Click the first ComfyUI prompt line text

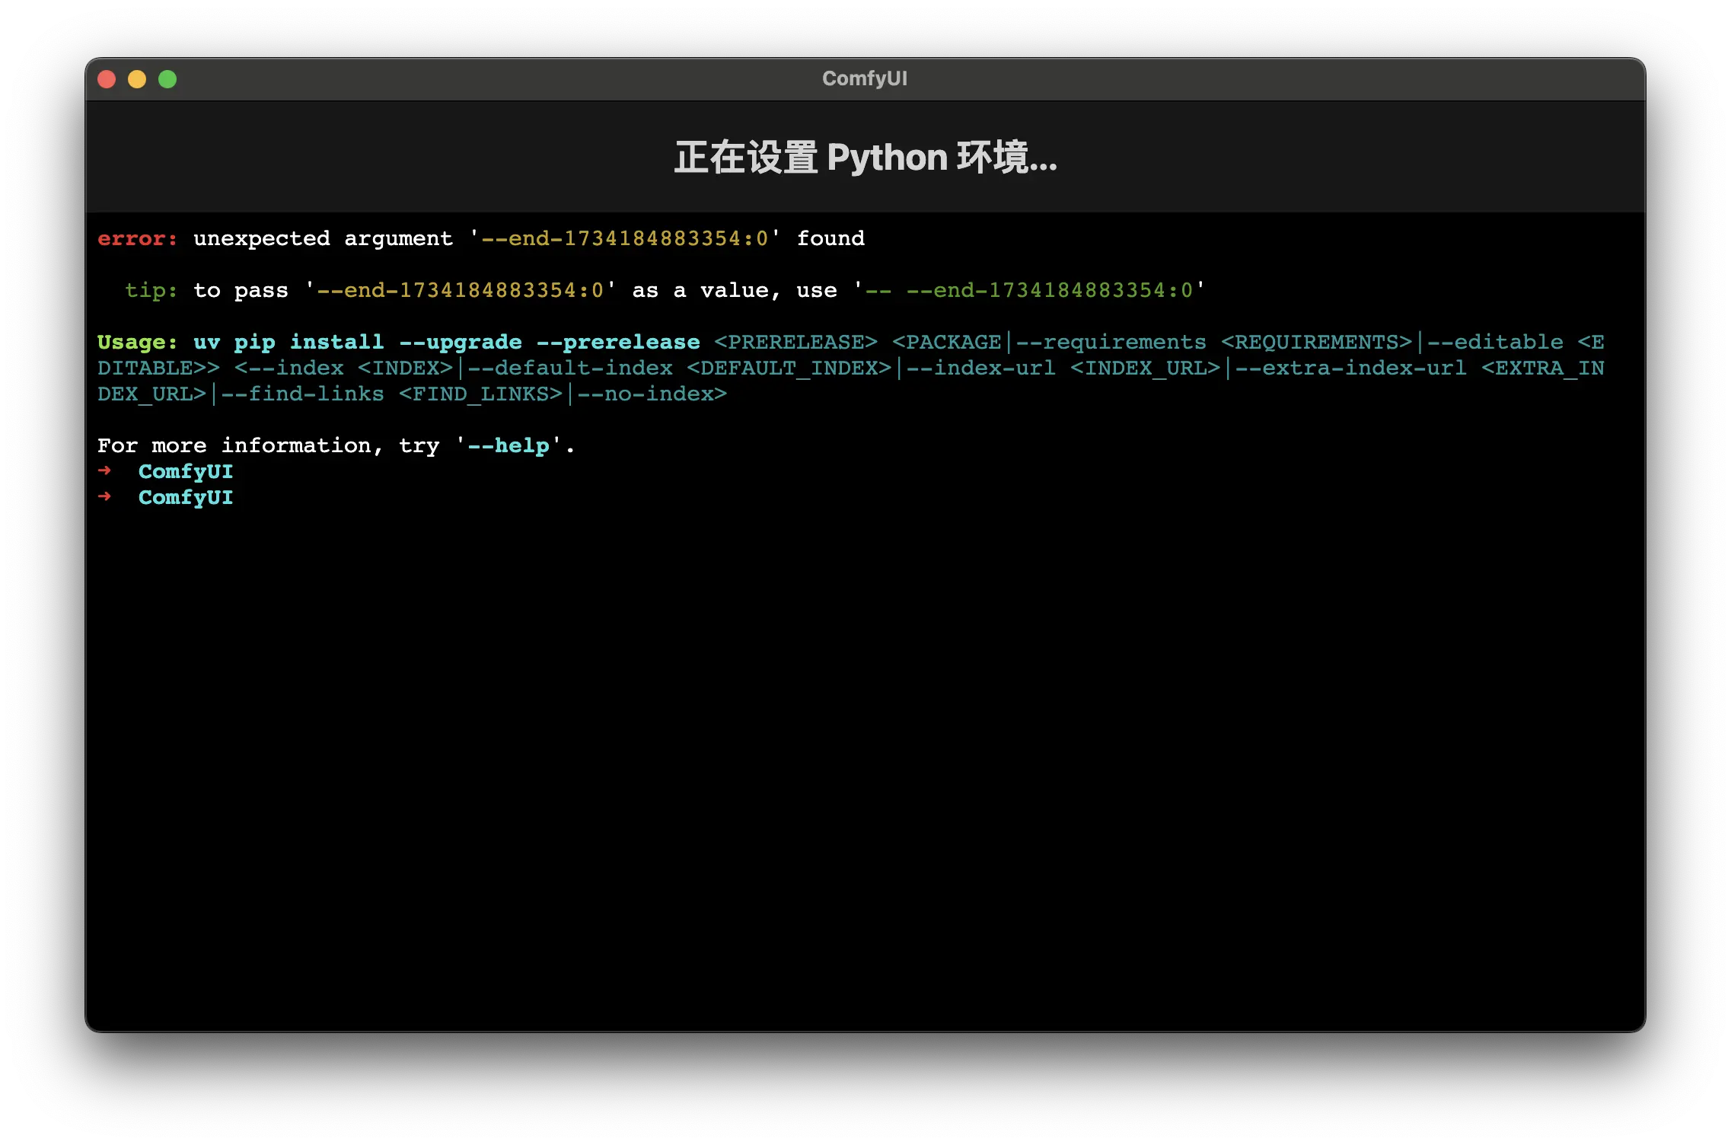click(x=186, y=472)
